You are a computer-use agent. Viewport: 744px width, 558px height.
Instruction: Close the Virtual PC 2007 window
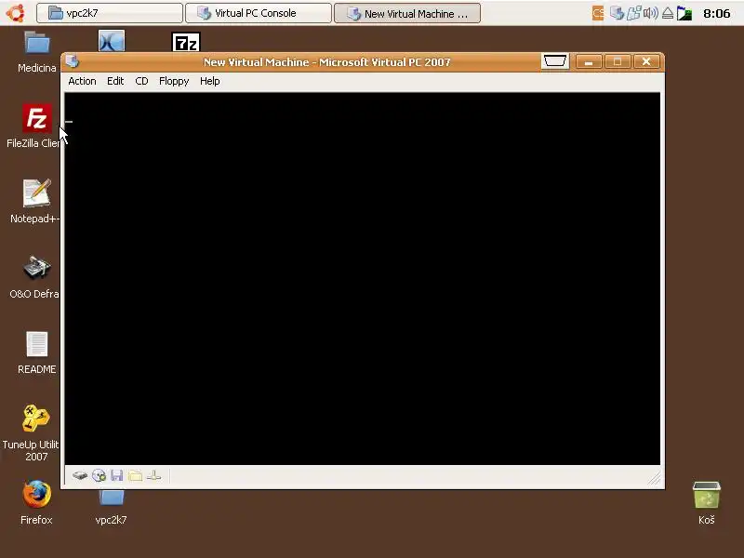(x=646, y=61)
